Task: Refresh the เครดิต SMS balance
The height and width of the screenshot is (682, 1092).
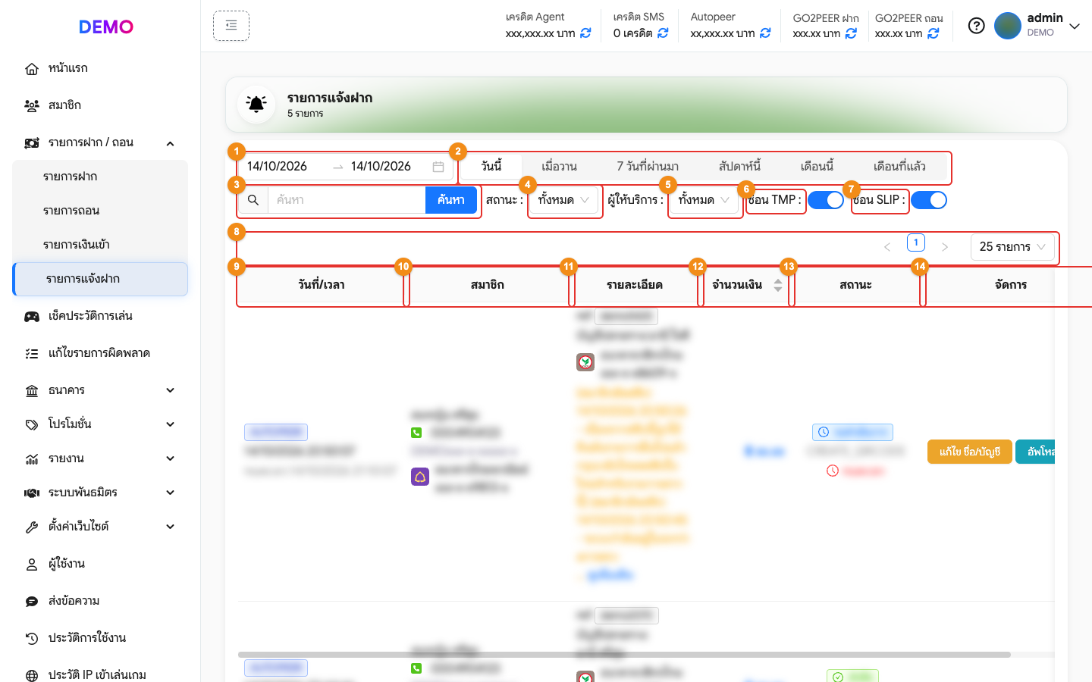Action: 663,33
